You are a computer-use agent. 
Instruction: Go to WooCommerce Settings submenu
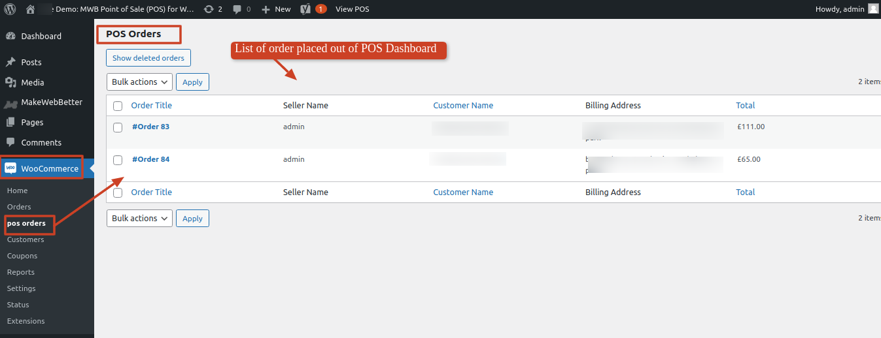tap(22, 288)
